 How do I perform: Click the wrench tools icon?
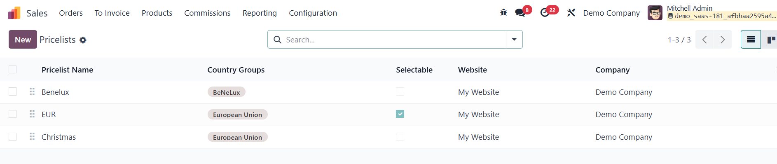tap(571, 13)
